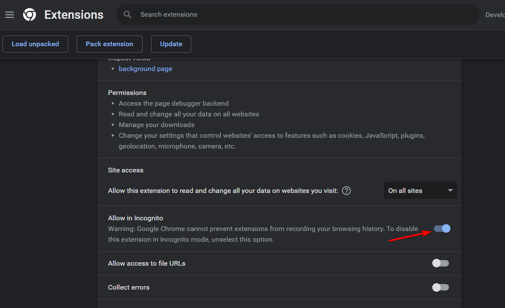
Task: Click 'Access the page debugger backend' permission
Action: (x=174, y=104)
